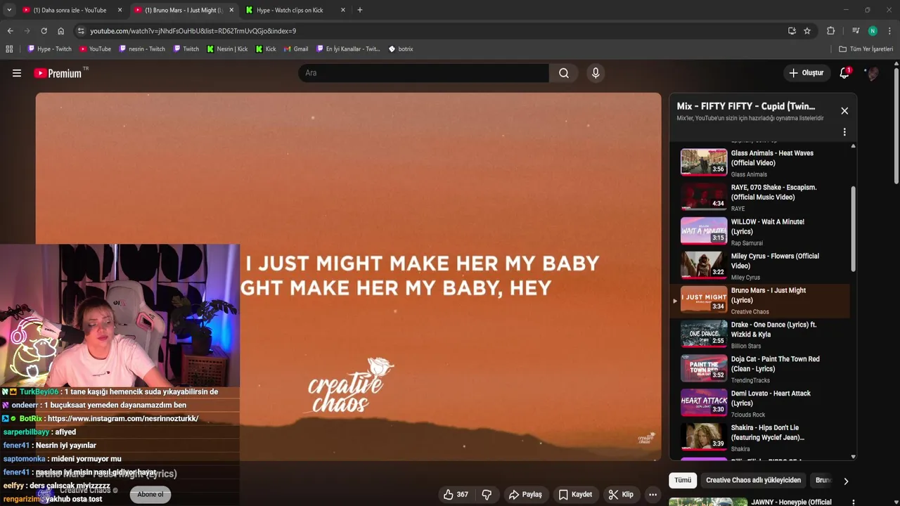
Task: Open Chrome three-dot menu
Action: point(890,31)
